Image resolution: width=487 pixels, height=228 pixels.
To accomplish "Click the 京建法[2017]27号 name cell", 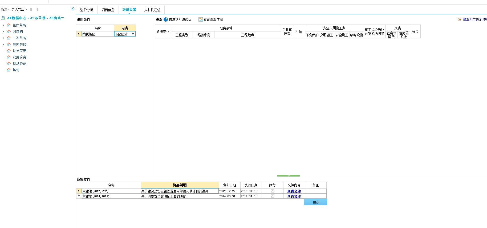I will tap(111, 191).
